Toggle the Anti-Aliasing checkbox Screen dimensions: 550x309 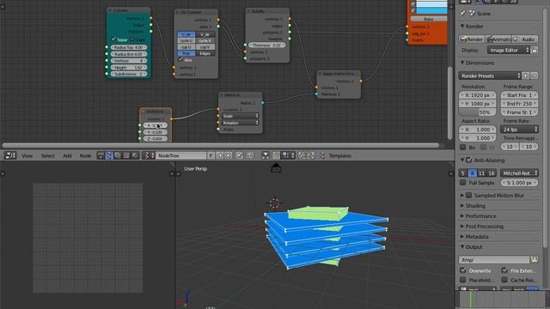pos(469,161)
